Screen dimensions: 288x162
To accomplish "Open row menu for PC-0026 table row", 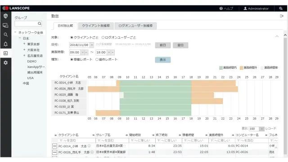I will click(x=54, y=152).
